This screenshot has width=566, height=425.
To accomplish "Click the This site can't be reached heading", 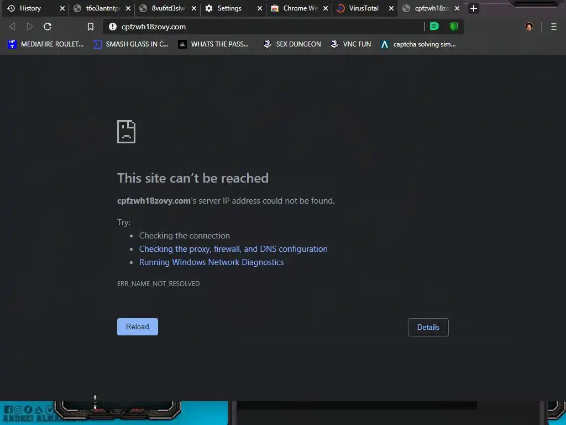I will tap(193, 178).
